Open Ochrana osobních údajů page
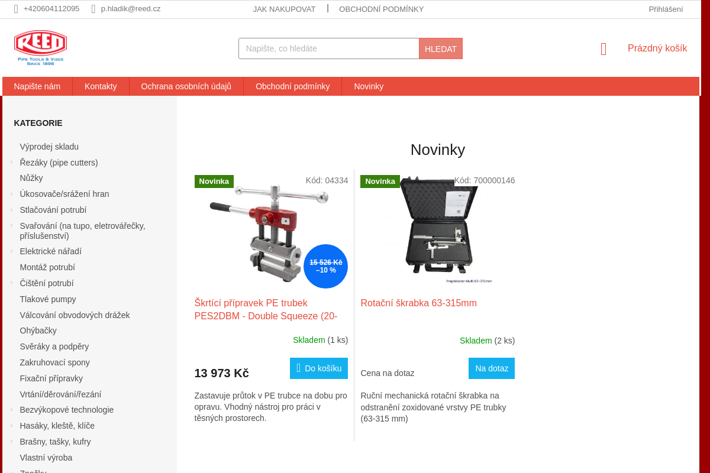This screenshot has height=473, width=710. coord(186,86)
